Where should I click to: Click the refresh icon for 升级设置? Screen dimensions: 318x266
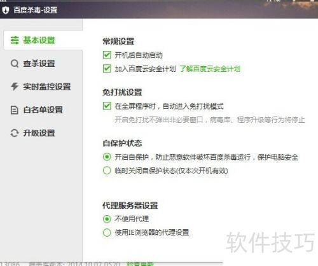click(x=15, y=133)
